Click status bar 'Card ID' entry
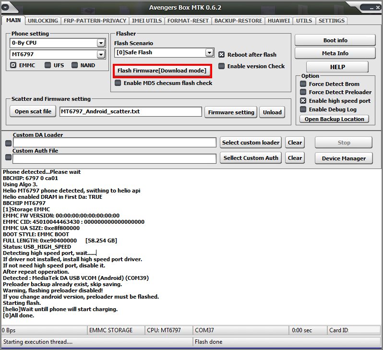 tap(354, 330)
